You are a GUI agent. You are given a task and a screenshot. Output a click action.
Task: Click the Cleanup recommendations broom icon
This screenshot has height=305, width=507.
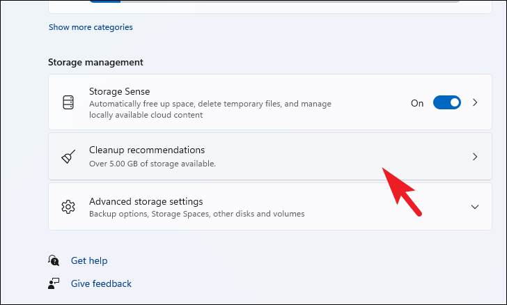(x=68, y=157)
